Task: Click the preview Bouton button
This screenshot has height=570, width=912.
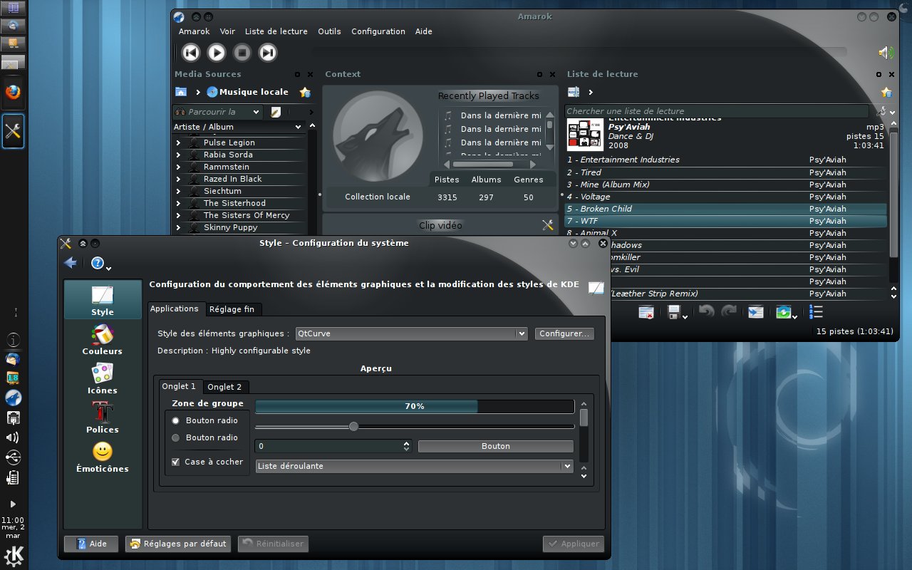Action: [495, 446]
